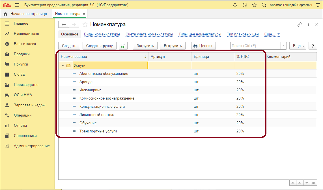Click the back arrow navigation button
Viewport: 323px width, 190px height.
(64, 25)
